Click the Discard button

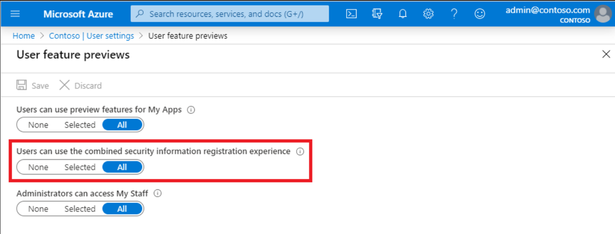click(80, 85)
